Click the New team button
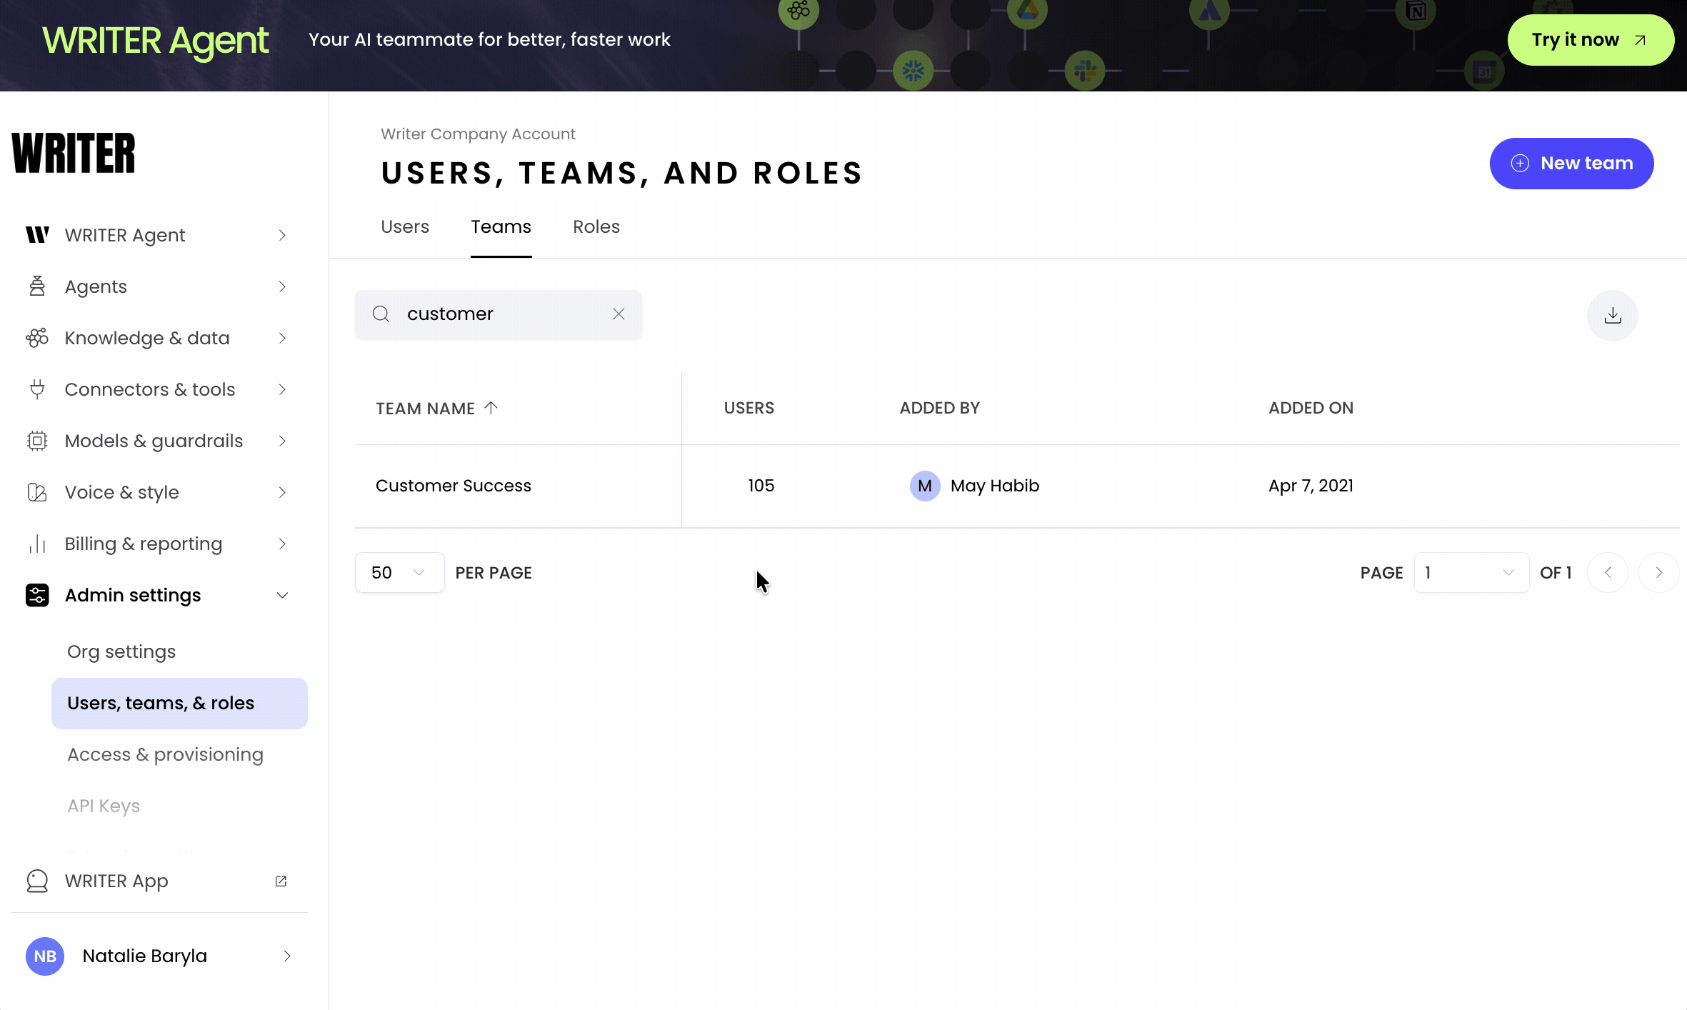Image resolution: width=1687 pixels, height=1010 pixels. 1571,164
